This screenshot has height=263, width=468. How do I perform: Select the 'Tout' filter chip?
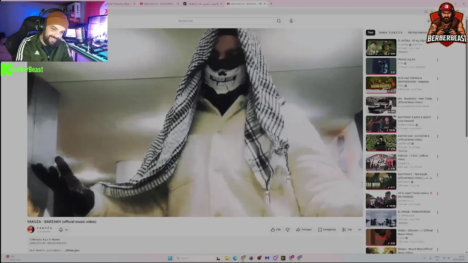370,33
